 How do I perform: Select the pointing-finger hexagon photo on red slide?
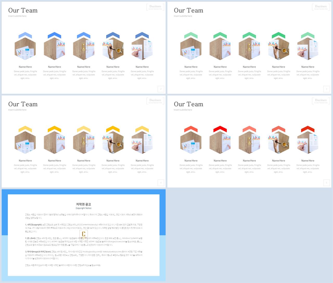pos(308,142)
